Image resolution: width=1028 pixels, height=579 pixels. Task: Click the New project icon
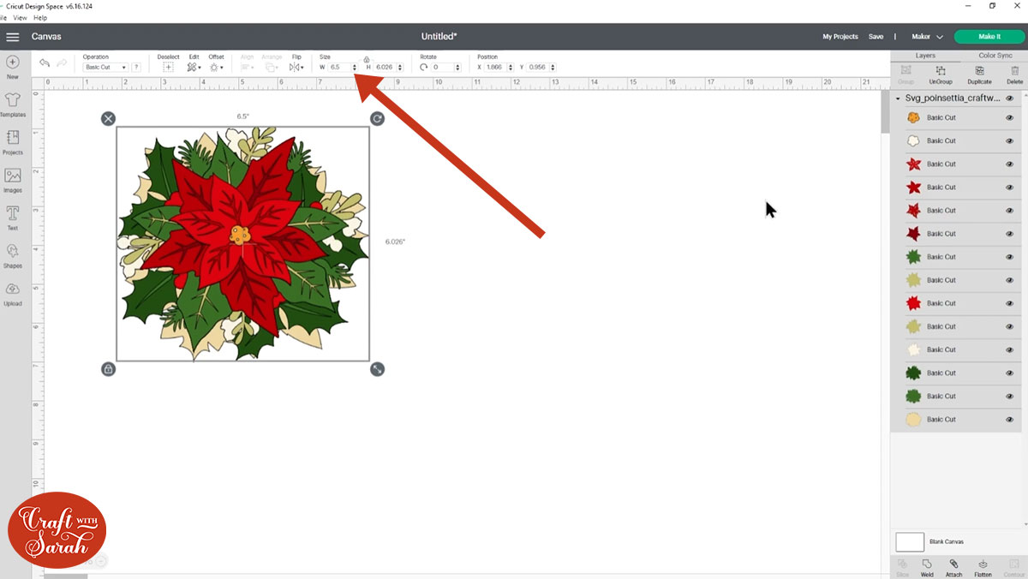tap(12, 63)
